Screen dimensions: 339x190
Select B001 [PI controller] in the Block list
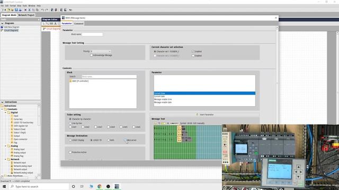pyautogui.click(x=80, y=81)
